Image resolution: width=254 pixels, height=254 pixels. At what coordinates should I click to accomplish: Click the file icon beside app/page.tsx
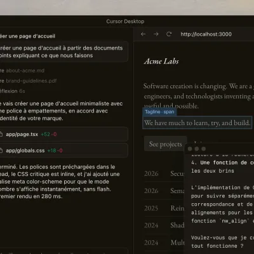[1, 134]
